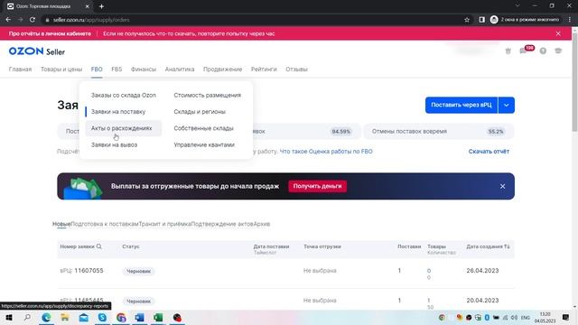This screenshot has width=578, height=325.
Task: Open ENG language indicator in tray
Action: tap(526, 317)
